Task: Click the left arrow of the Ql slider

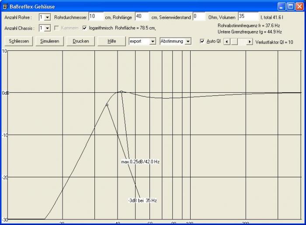Action: [x=226, y=41]
